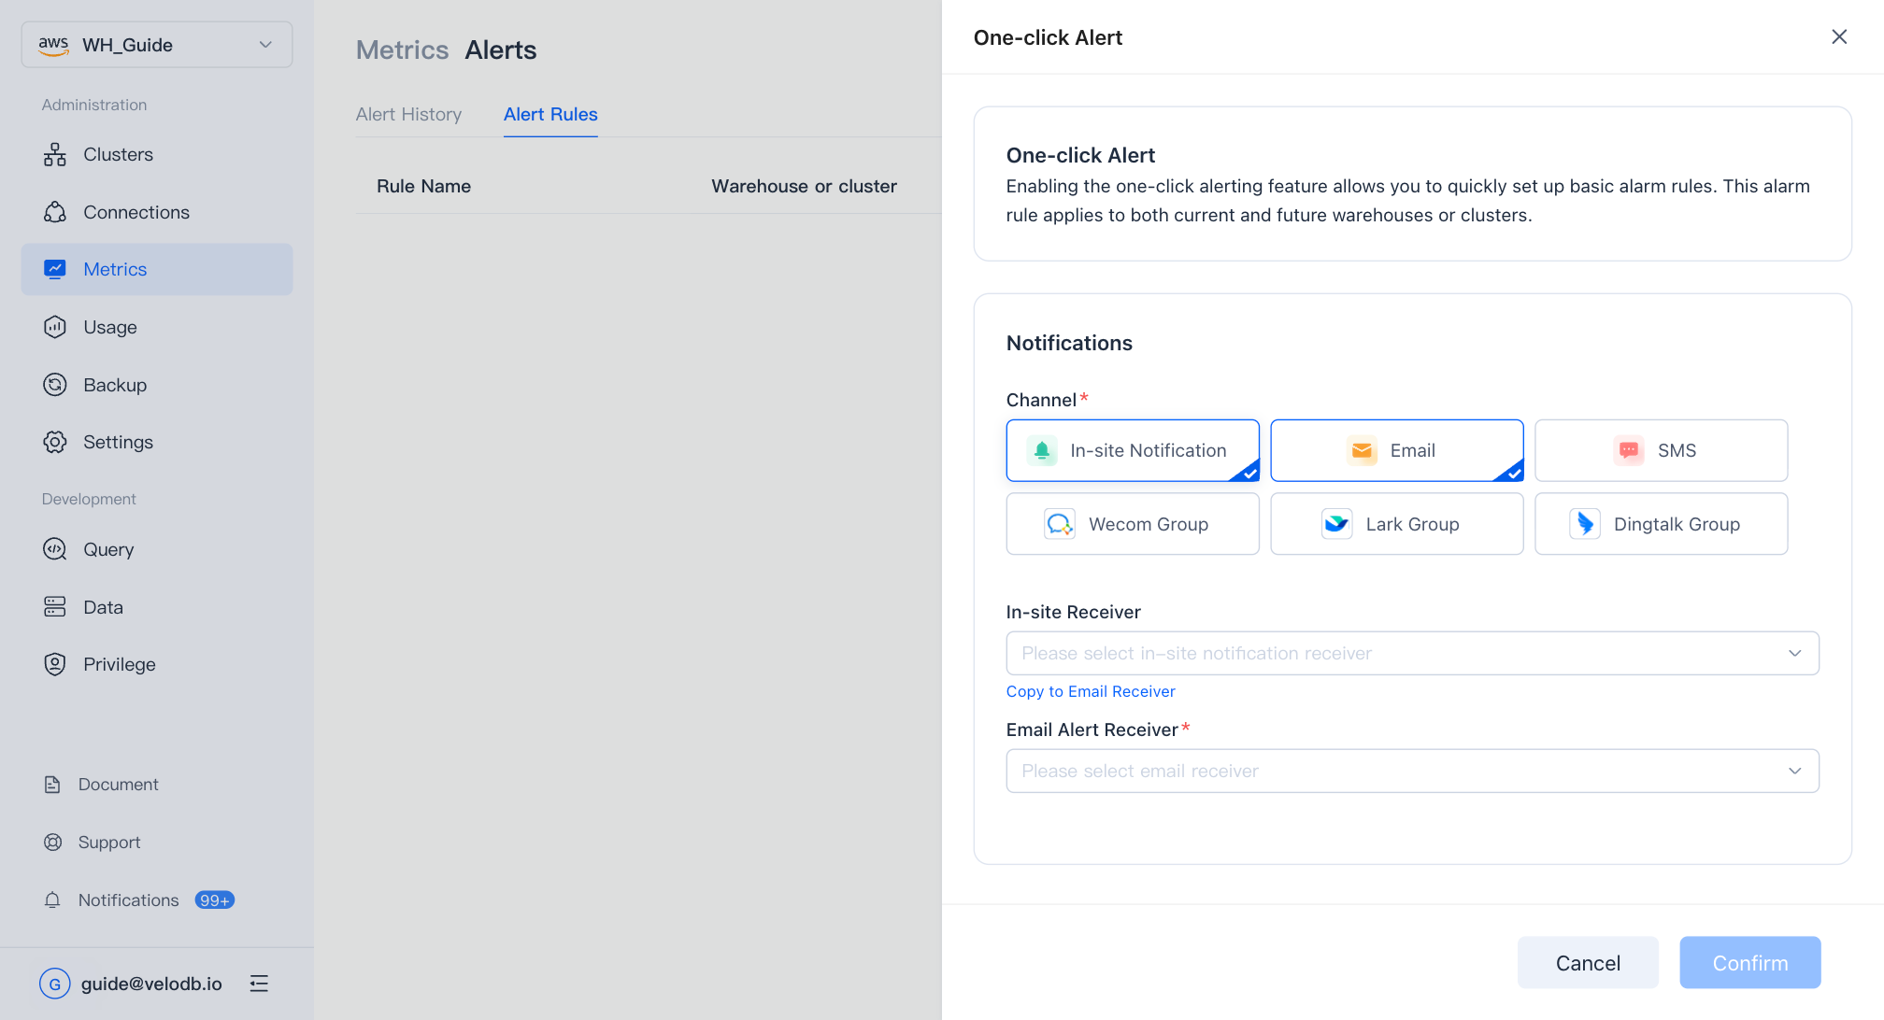Click the Clusters sidebar icon

click(55, 155)
